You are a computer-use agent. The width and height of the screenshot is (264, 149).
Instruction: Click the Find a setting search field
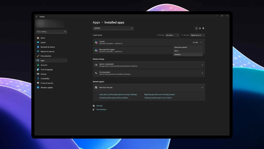pos(50,32)
